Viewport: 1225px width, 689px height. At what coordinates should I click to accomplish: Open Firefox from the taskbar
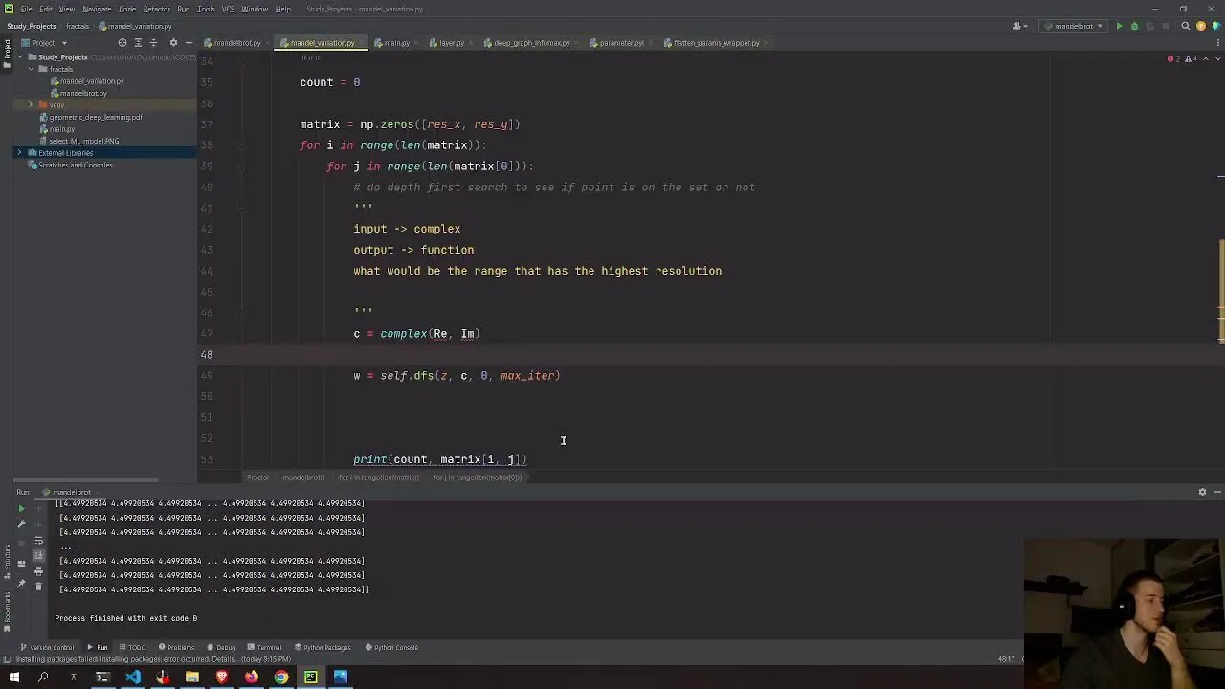point(252,677)
